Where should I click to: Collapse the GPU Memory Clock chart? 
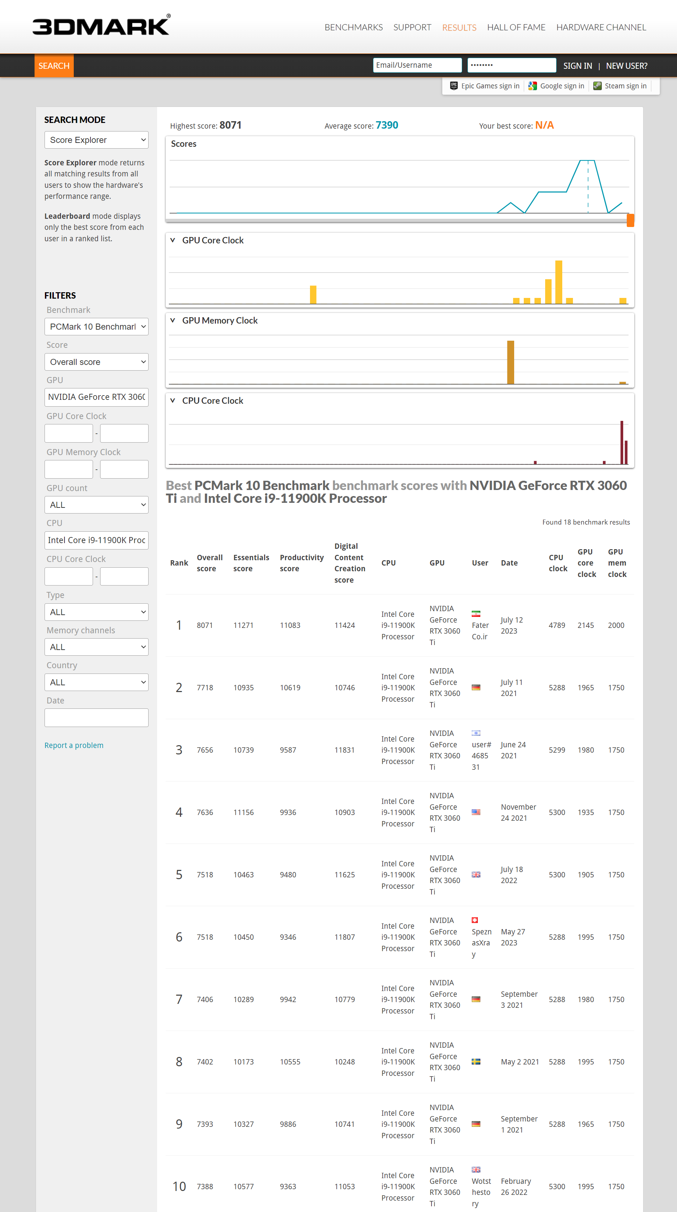(173, 320)
